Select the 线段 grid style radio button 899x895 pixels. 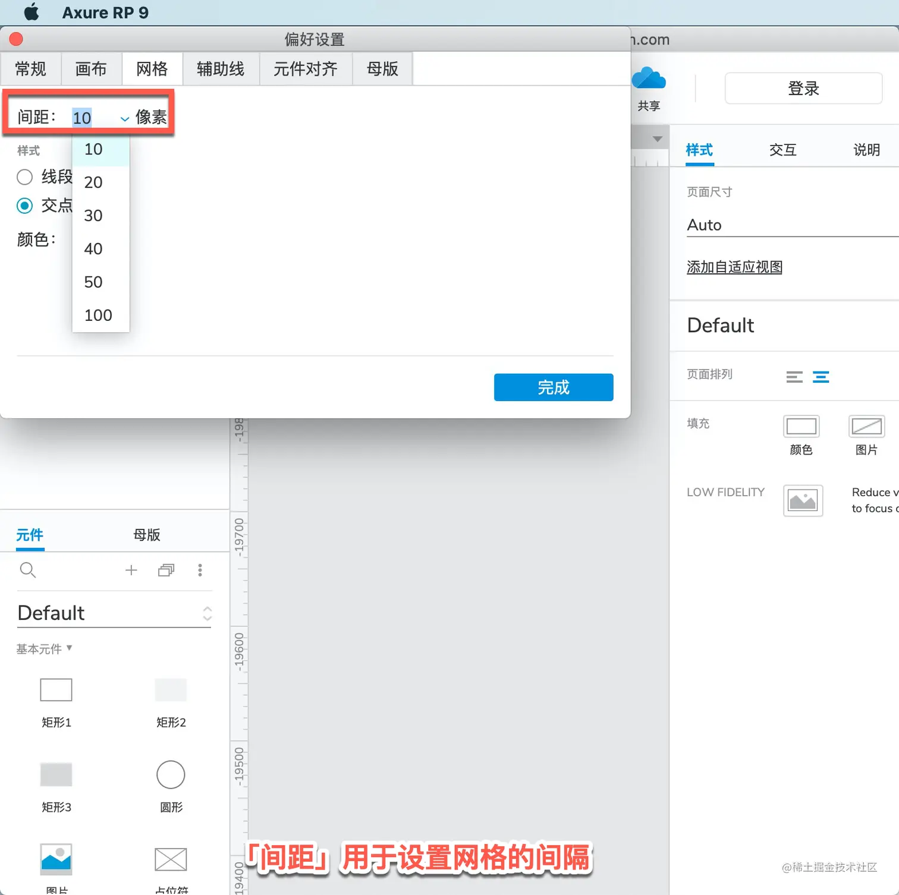click(x=24, y=177)
